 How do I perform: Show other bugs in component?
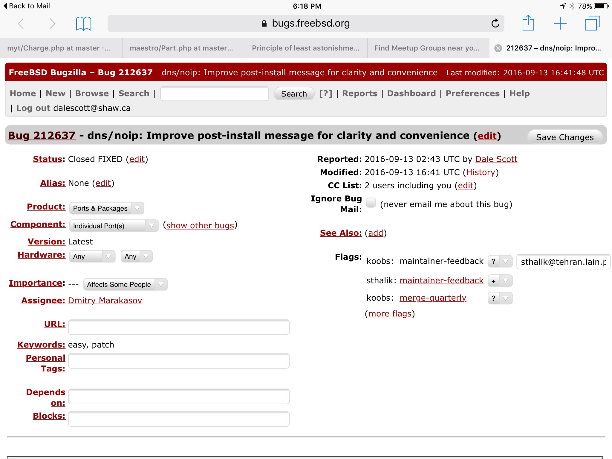200,225
